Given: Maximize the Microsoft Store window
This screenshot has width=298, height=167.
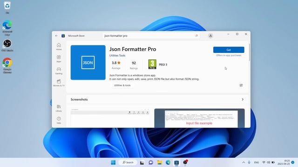Looking at the screenshot, I should pyautogui.click(x=237, y=34).
